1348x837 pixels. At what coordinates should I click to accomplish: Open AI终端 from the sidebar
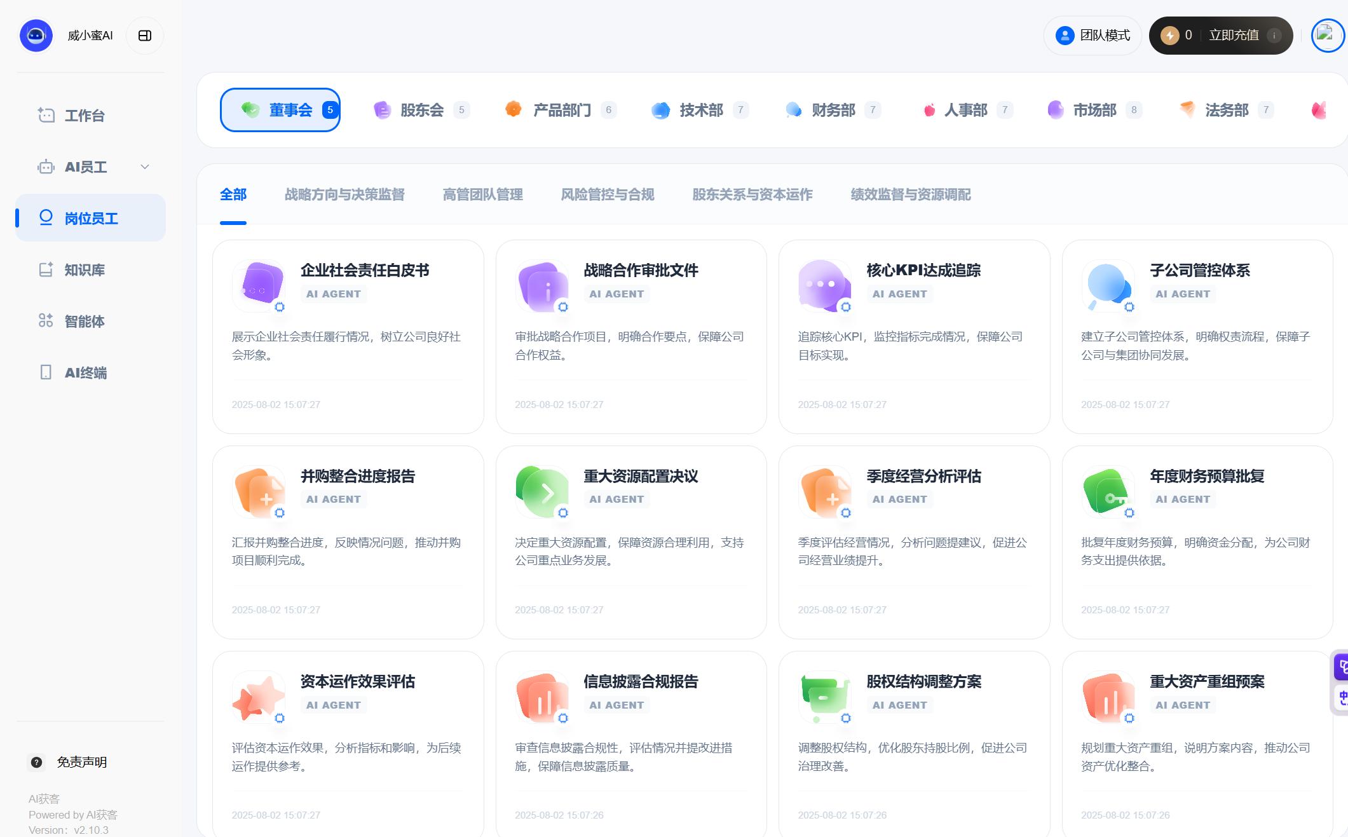click(90, 372)
